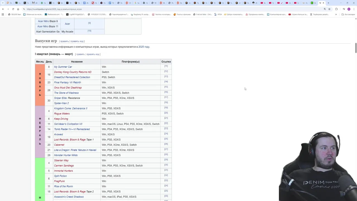Image resolution: width=357 pixels, height=201 pixels.
Task: Click править beside I квартал heading
Action: (x=80, y=54)
